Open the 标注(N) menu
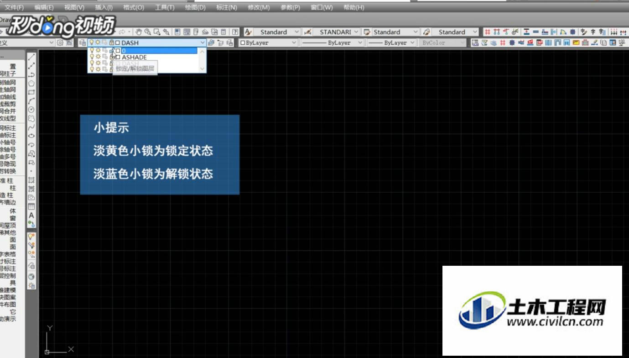The height and width of the screenshot is (358, 629). (x=227, y=7)
